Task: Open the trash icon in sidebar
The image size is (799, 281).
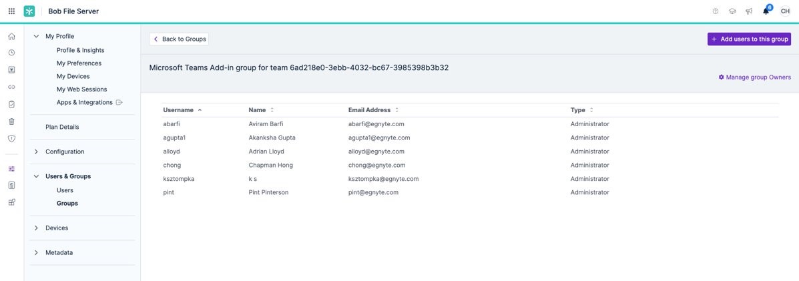Action: (x=11, y=121)
